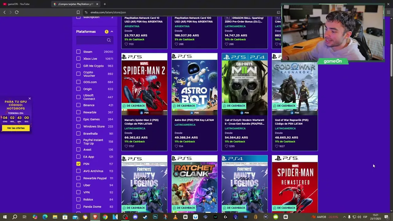Bookmark this page via bookmark icon
393x221 pixels.
click(x=78, y=12)
